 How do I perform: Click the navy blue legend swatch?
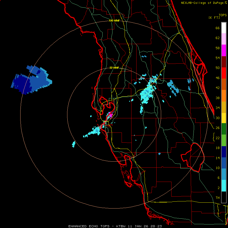pos(224,152)
